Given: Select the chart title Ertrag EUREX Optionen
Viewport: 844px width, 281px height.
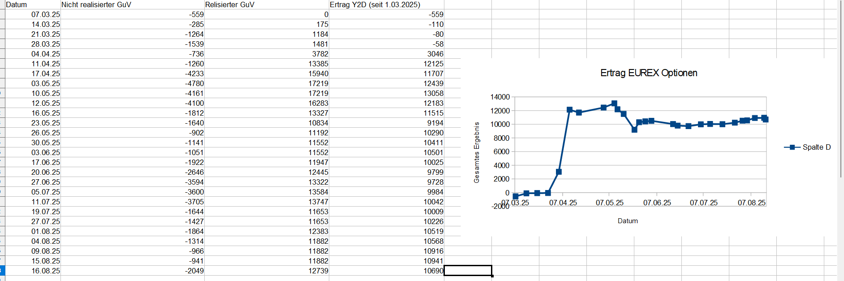Looking at the screenshot, I should [x=648, y=73].
